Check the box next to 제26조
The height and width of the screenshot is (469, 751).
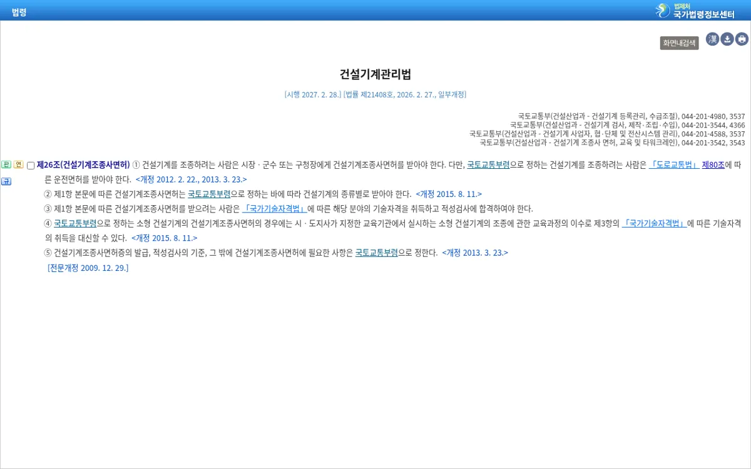click(x=31, y=166)
